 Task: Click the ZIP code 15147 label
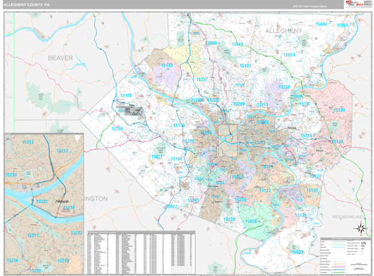[305, 104]
